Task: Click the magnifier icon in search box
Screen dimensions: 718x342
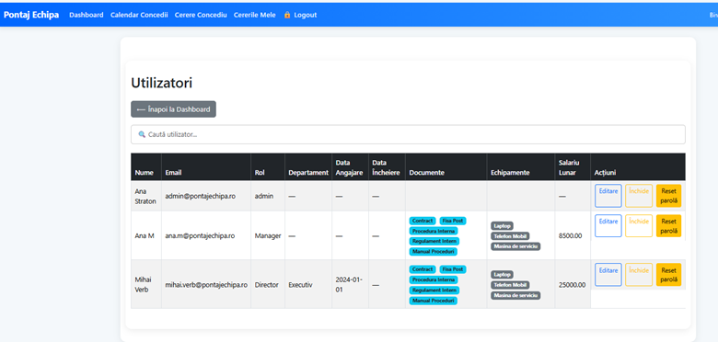Action: pyautogui.click(x=142, y=134)
